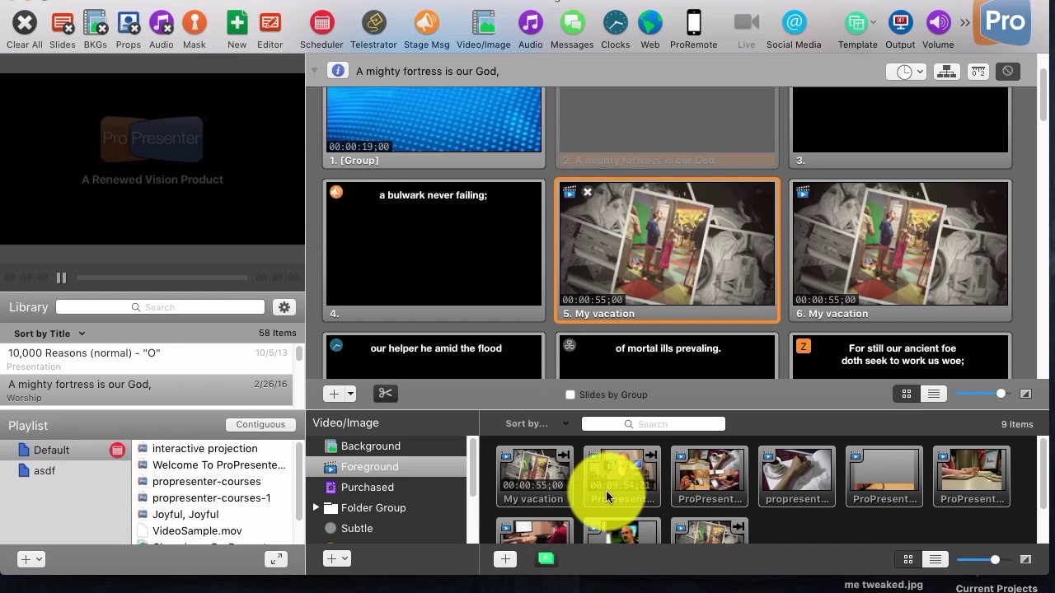Select the My vacation media thumbnail

533,477
